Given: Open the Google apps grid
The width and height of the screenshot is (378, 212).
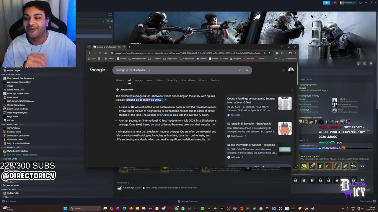Looking at the screenshot, I should (x=283, y=70).
